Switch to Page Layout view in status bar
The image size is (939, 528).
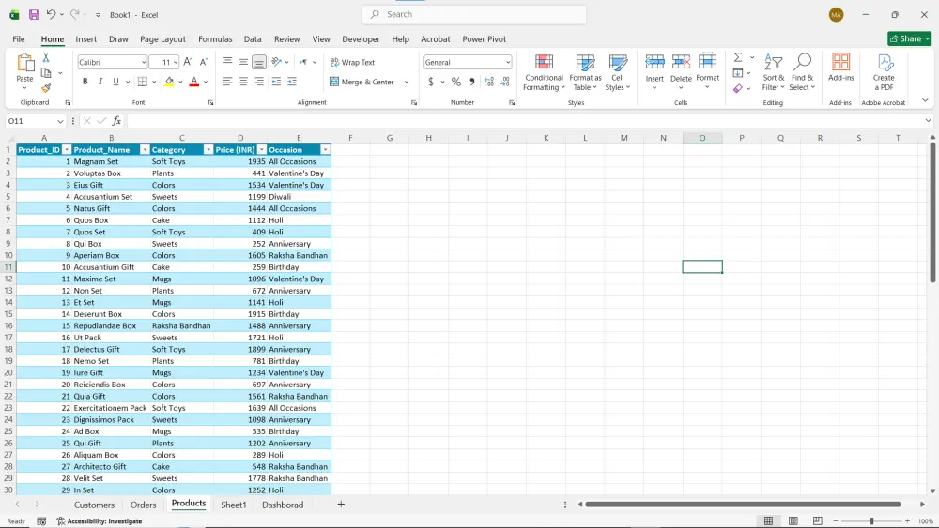(793, 520)
